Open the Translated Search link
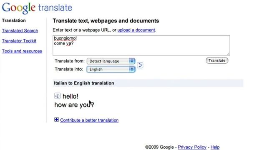Image resolution: width=267 pixels, height=150 pixels. (x=20, y=30)
